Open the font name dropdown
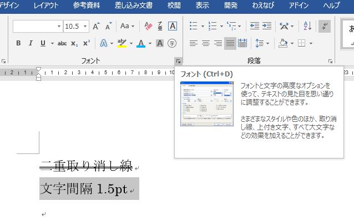Screen dimensions: 354x221 pos(59,27)
